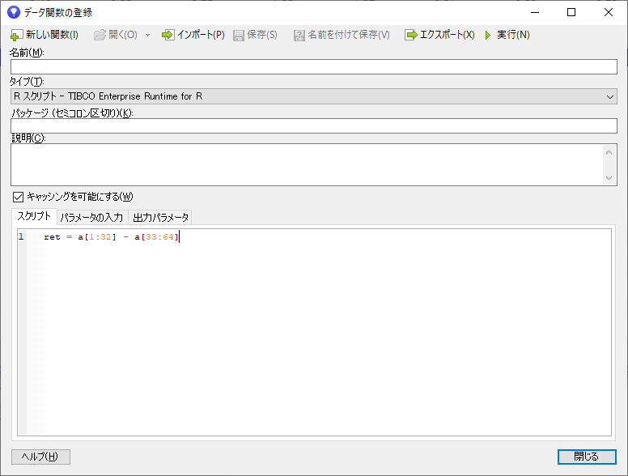Click the パッケージ packages input field

point(314,125)
